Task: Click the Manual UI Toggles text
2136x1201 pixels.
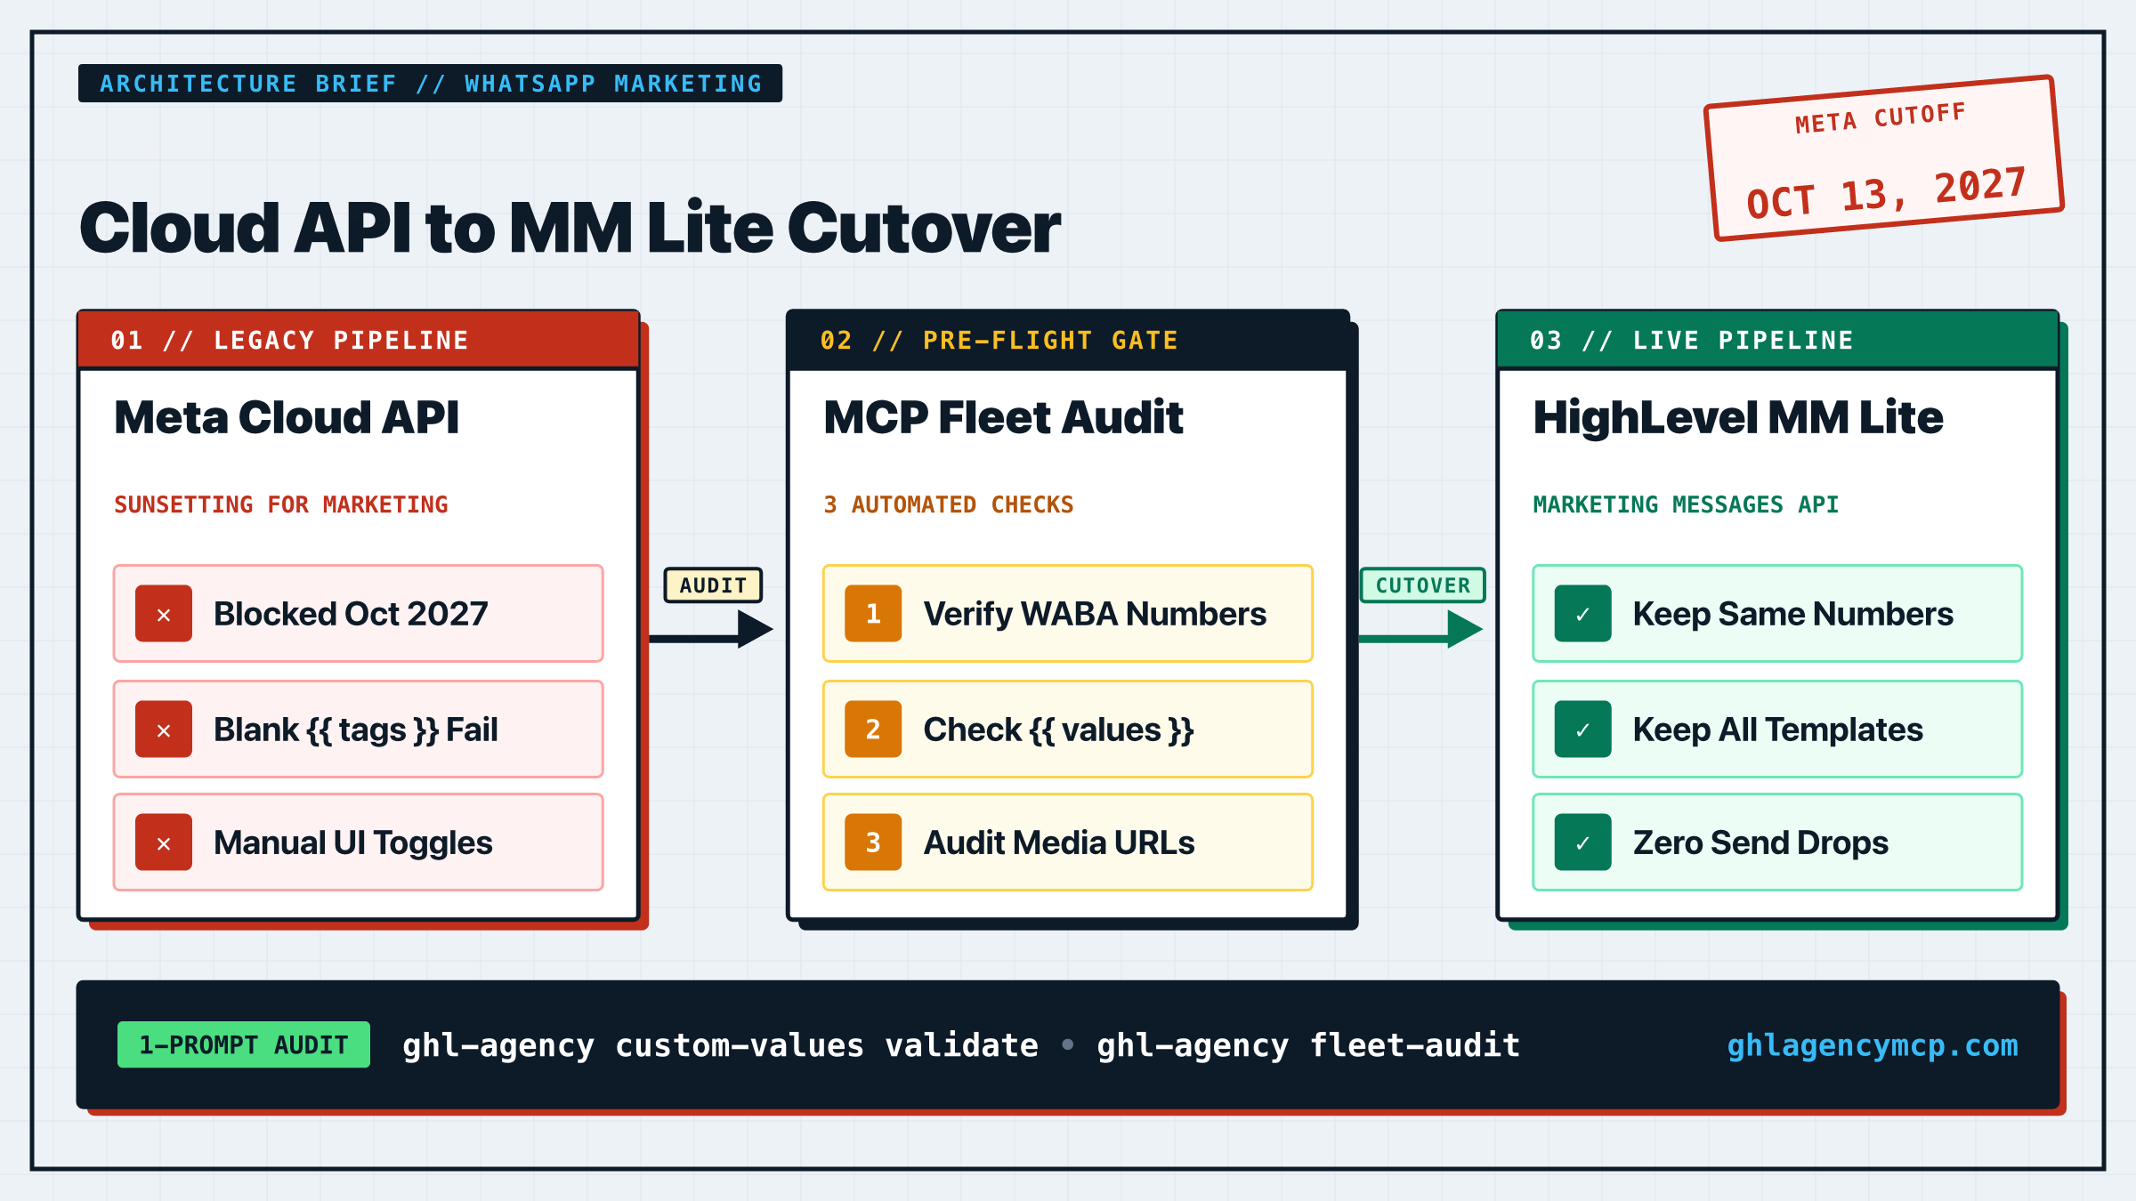Action: [x=352, y=842]
